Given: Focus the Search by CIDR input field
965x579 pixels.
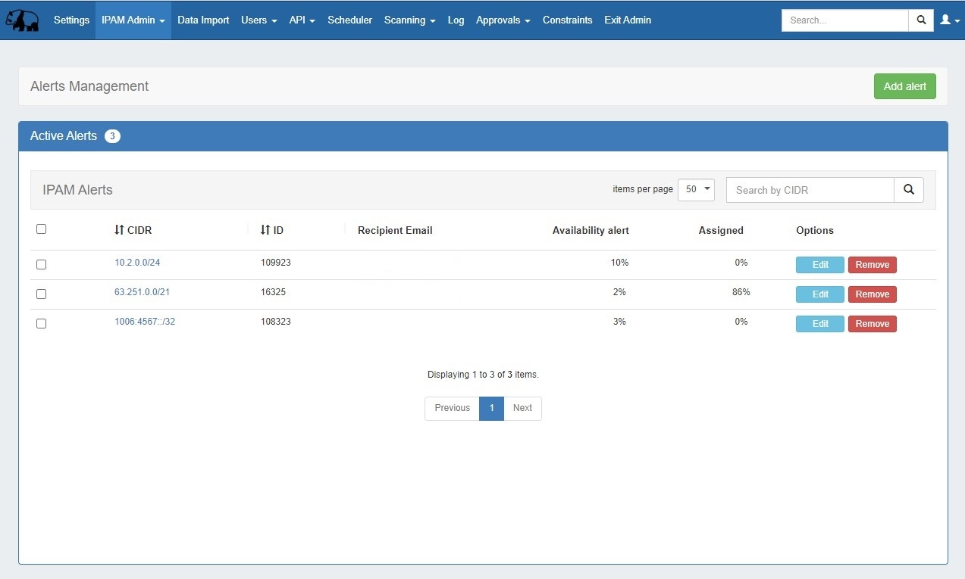Looking at the screenshot, I should point(810,190).
